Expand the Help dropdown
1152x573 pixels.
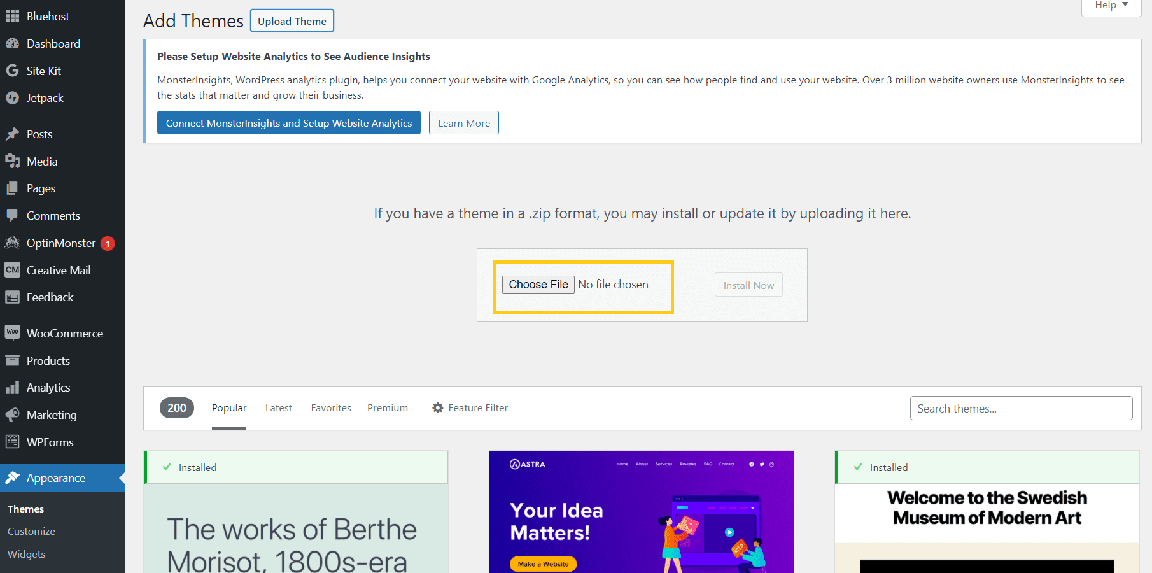(x=1111, y=6)
